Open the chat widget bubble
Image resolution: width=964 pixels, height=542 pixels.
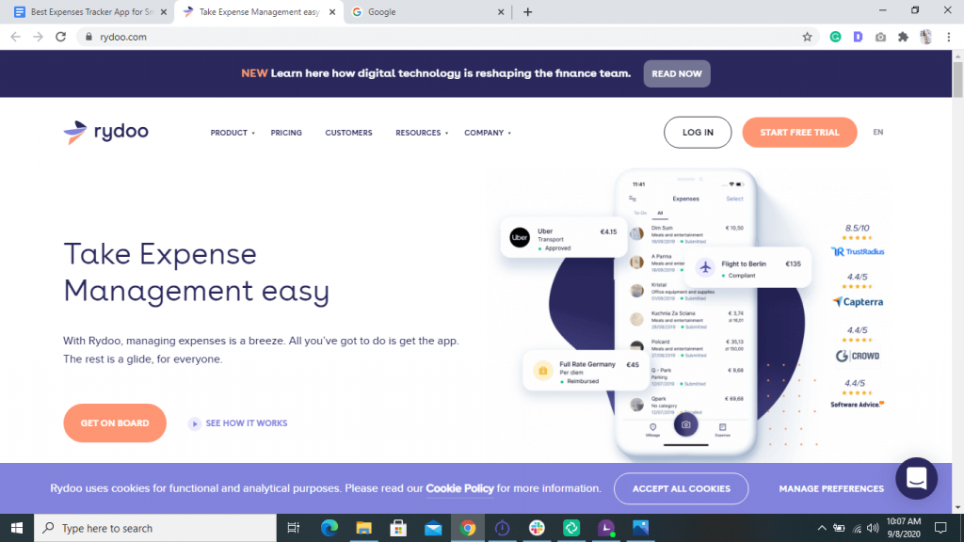[916, 478]
